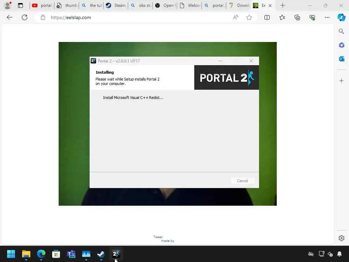349x262 pixels.
Task: Open Steam from the taskbar
Action: click(x=101, y=254)
